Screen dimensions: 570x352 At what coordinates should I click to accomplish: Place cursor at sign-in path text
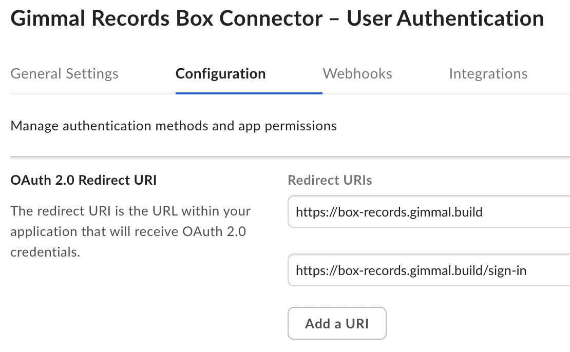[506, 270]
